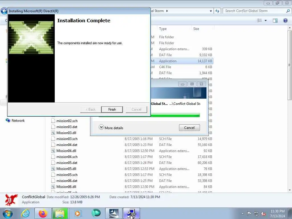The width and height of the screenshot is (292, 219).
Task: Click the 55,160 KB size cell
Action: pyautogui.click(x=205, y=145)
